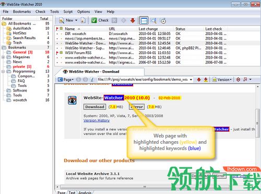Select the FAQ subfolder
261x194 pixels.
click(x=21, y=81)
